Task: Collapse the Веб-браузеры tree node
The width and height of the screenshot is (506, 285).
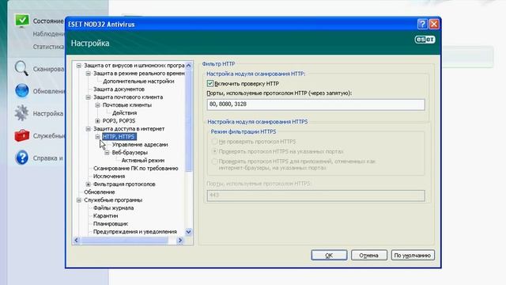Action: [107, 153]
